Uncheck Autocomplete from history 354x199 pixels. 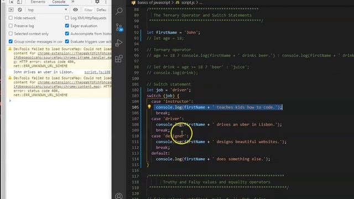pos(67,34)
